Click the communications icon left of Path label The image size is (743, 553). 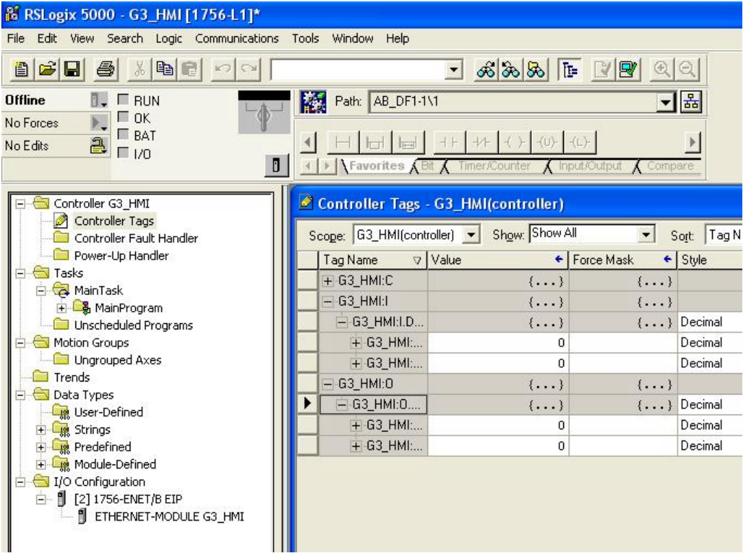[x=313, y=102]
